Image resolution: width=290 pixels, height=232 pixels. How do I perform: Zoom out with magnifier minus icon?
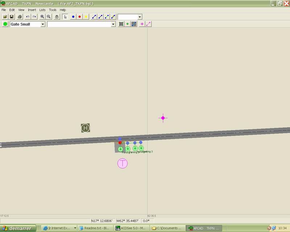click(x=49, y=17)
